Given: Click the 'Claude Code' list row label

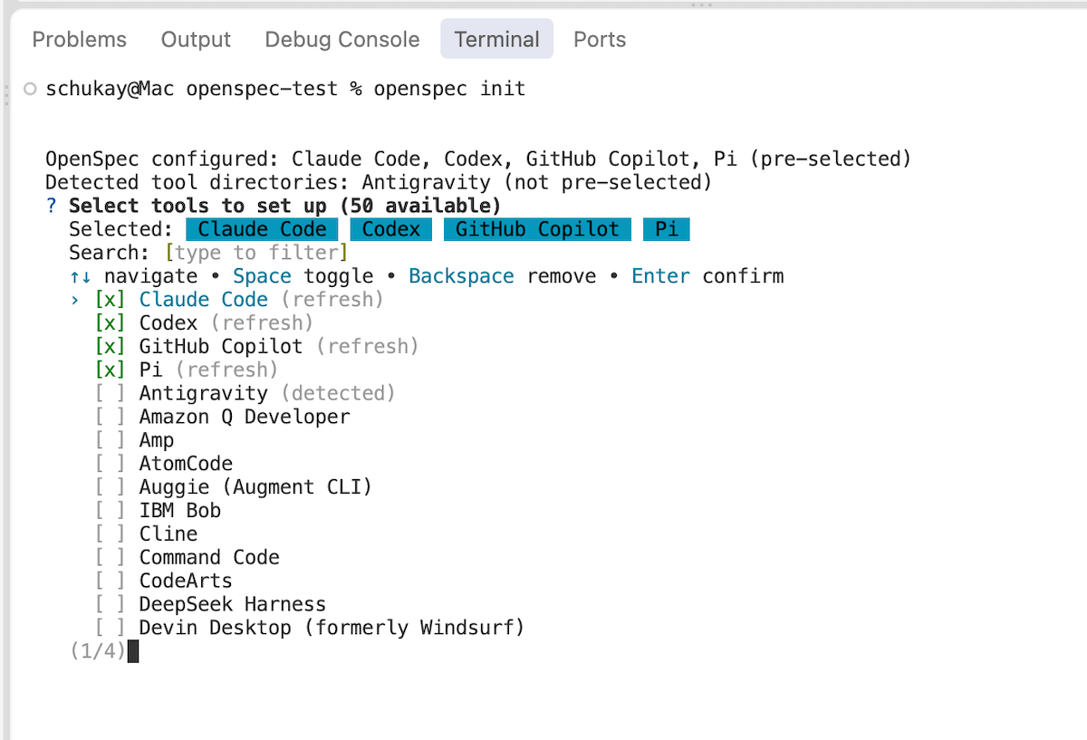Looking at the screenshot, I should pos(204,300).
